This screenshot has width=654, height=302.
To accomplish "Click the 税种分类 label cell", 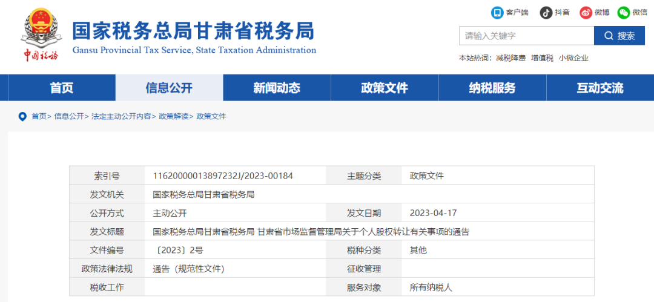I will [x=364, y=251].
